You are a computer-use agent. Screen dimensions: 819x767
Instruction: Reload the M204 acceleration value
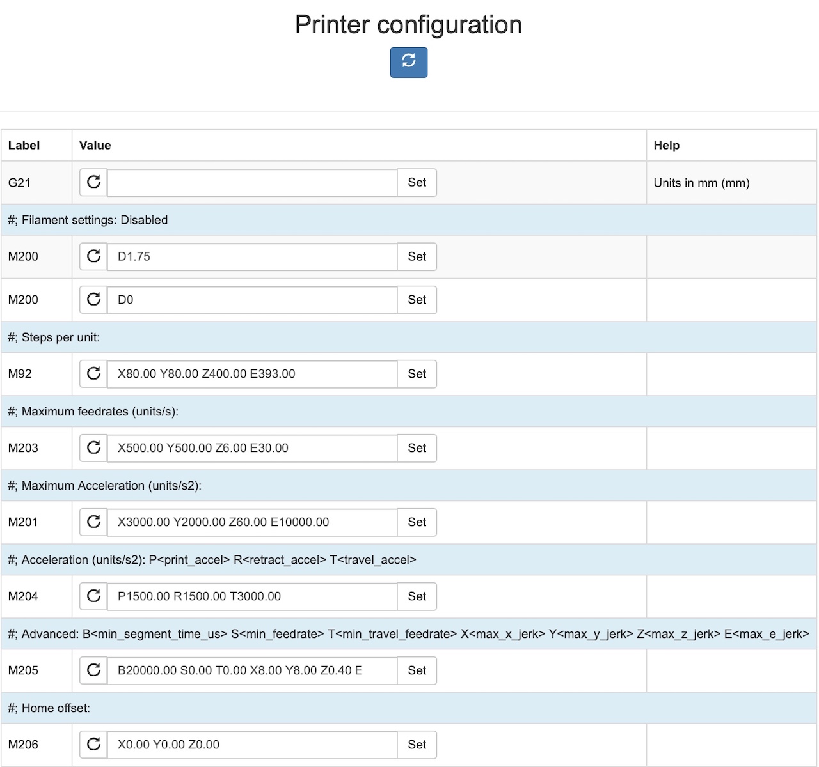click(x=93, y=596)
